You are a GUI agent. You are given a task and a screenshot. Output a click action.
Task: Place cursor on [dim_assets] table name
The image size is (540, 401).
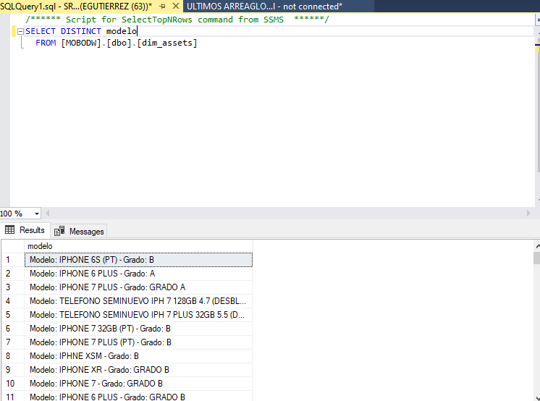(x=167, y=43)
